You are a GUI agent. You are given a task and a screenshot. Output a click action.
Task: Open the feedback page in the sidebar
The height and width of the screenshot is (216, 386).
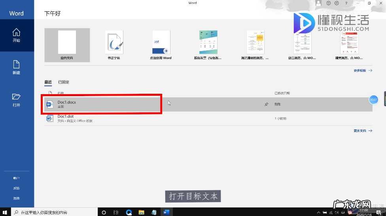[17, 188]
